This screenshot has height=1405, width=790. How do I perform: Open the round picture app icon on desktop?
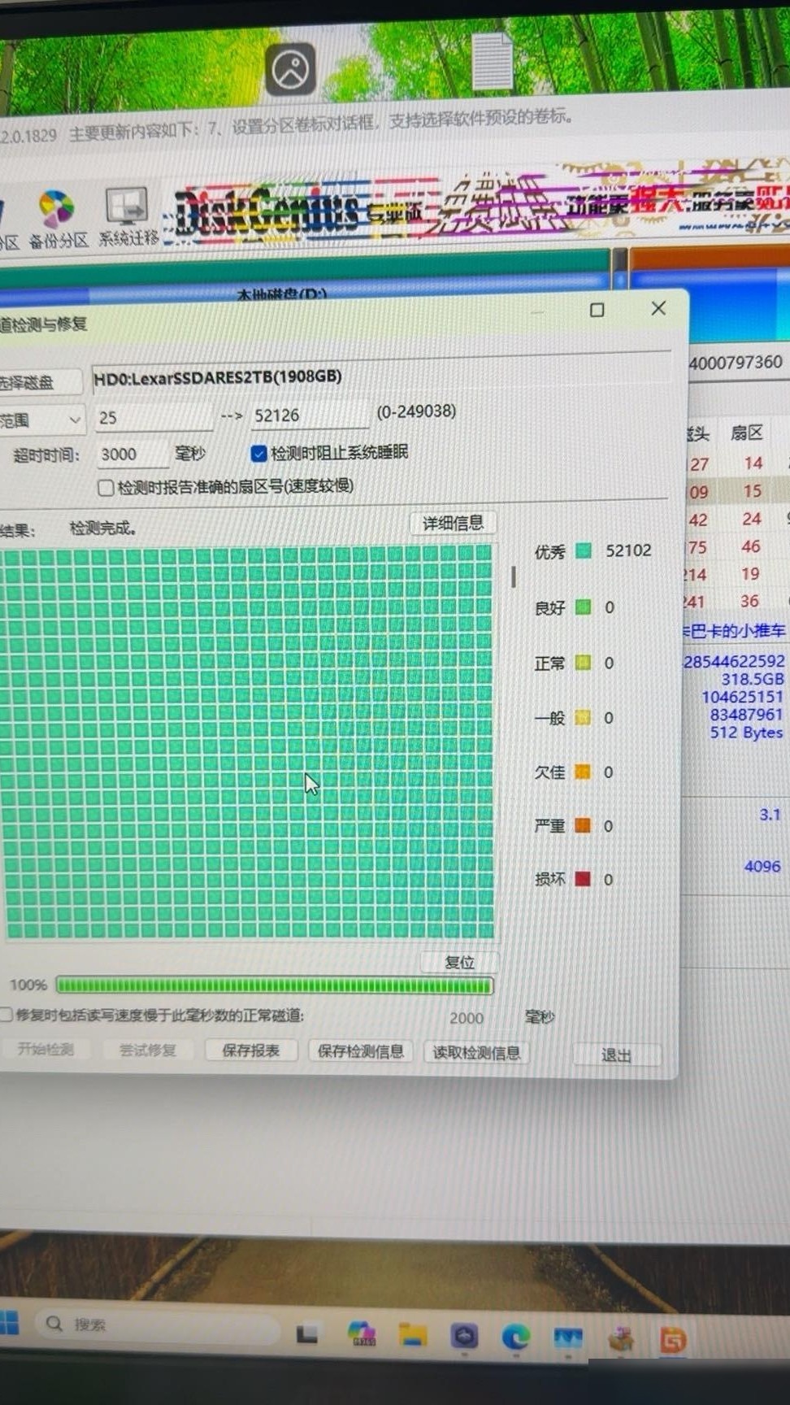[x=290, y=70]
